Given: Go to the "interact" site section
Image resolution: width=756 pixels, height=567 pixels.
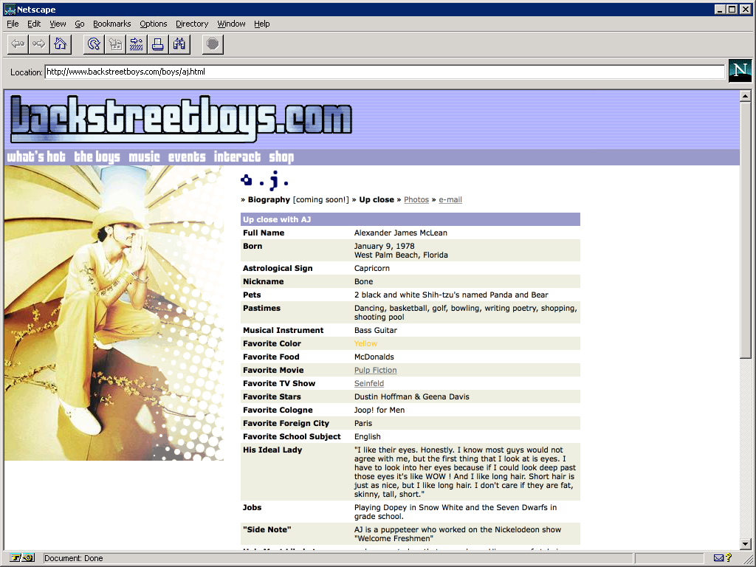Looking at the screenshot, I should pyautogui.click(x=237, y=157).
